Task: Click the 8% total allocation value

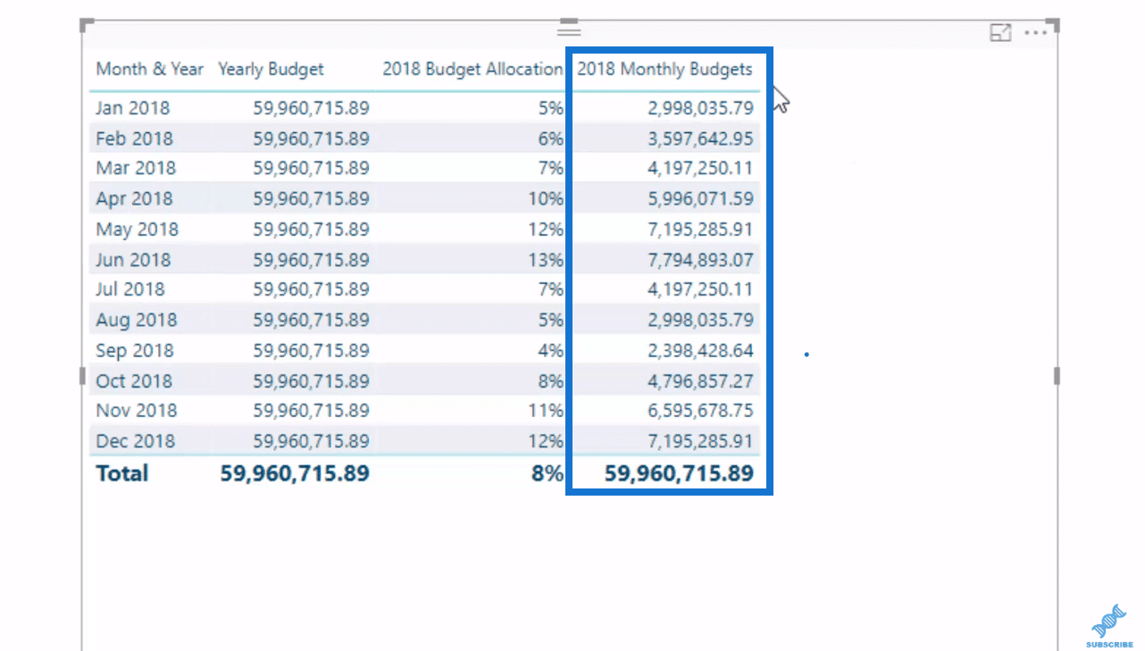Action: 547,472
